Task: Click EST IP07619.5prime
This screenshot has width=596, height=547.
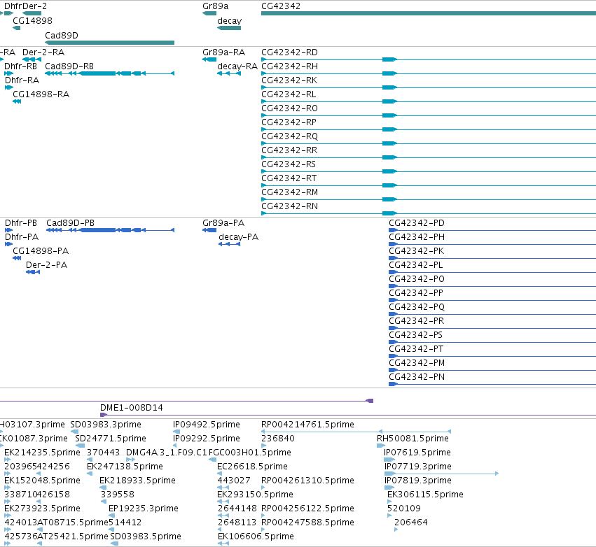Action: [417, 453]
